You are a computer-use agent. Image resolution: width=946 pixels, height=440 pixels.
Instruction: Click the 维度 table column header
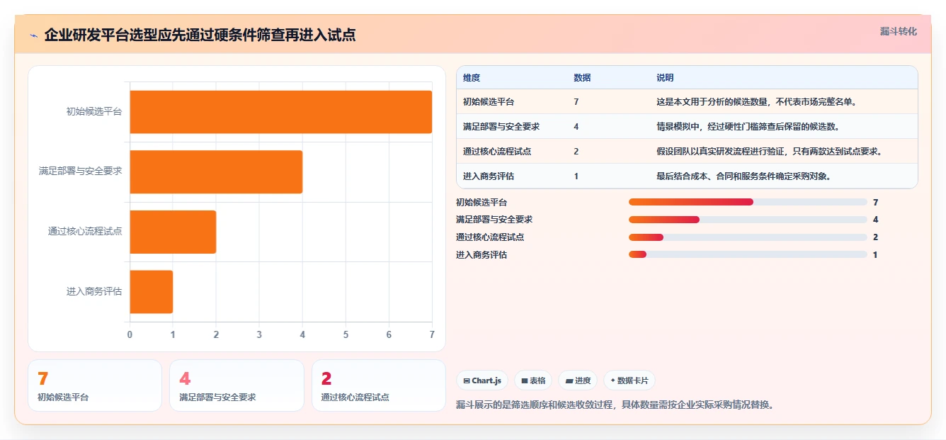472,78
